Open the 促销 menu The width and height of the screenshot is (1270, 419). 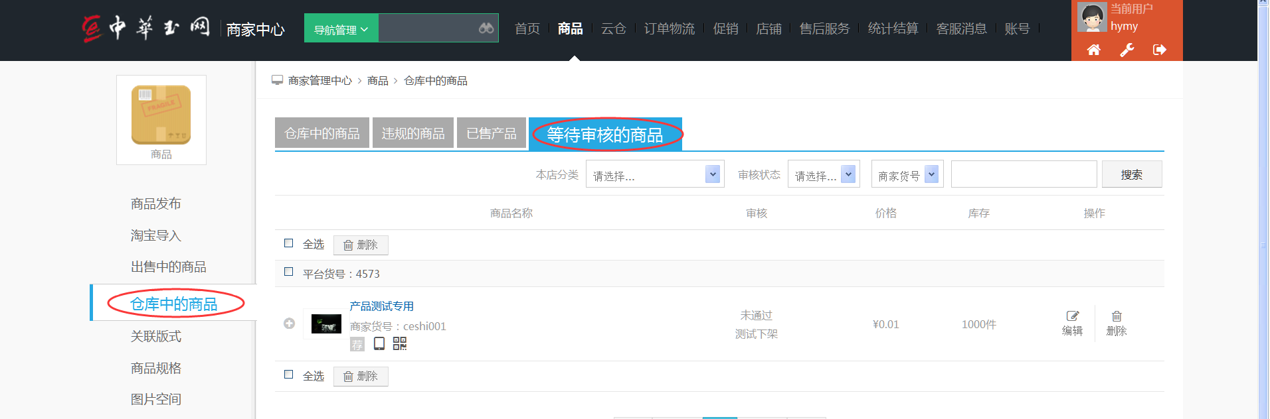[x=725, y=29]
